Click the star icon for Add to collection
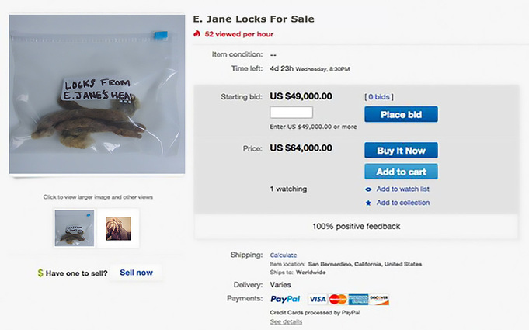The height and width of the screenshot is (330, 529). pyautogui.click(x=368, y=203)
